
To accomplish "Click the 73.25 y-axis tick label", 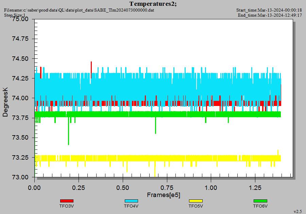I will click(x=20, y=157).
